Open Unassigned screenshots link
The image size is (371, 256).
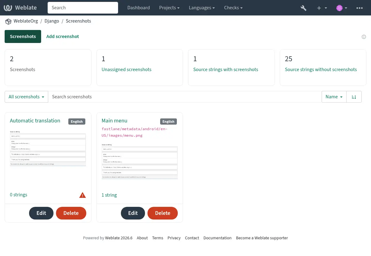(x=126, y=70)
